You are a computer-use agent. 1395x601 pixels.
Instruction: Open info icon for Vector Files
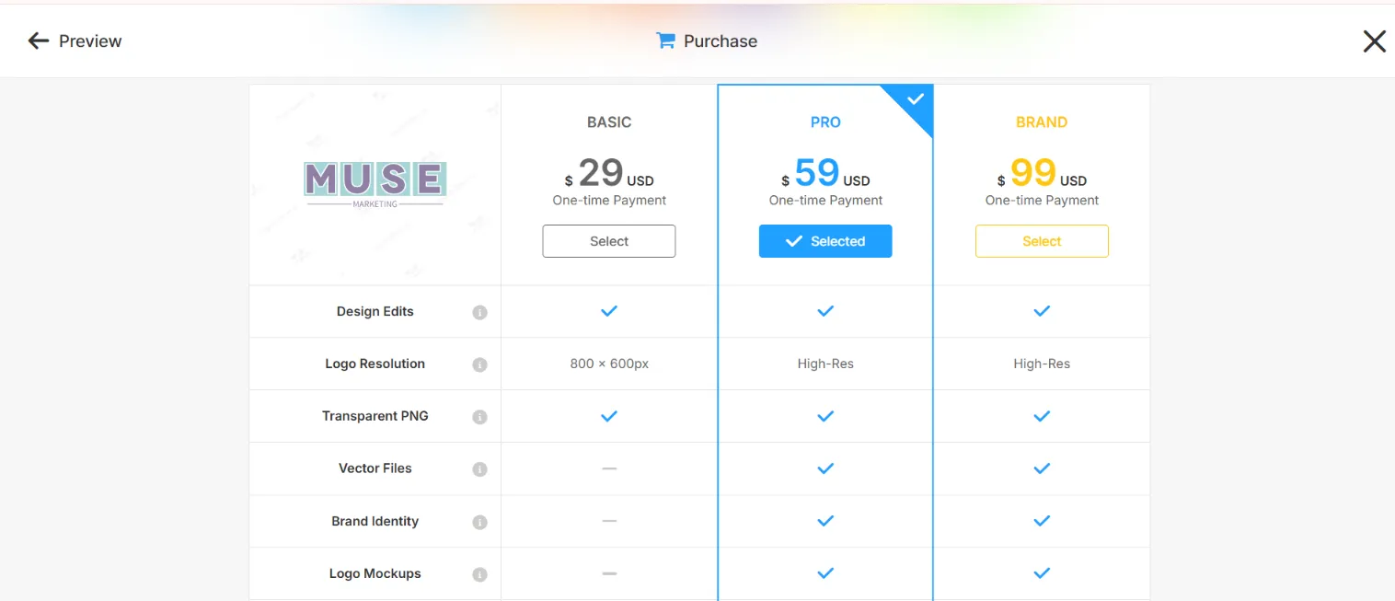click(x=479, y=469)
